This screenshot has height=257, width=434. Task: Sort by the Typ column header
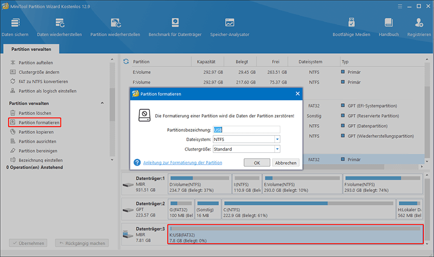pos(345,62)
